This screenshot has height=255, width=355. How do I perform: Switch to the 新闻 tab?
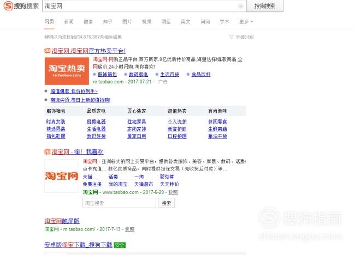point(69,22)
